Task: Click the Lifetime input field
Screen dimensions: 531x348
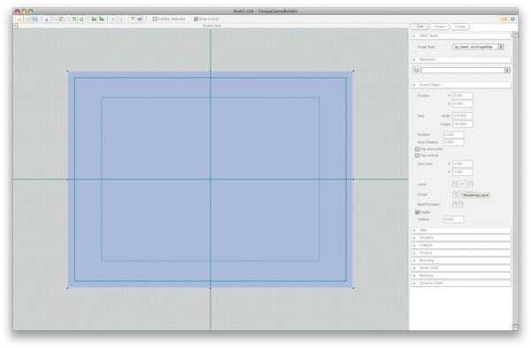Action: (x=454, y=219)
